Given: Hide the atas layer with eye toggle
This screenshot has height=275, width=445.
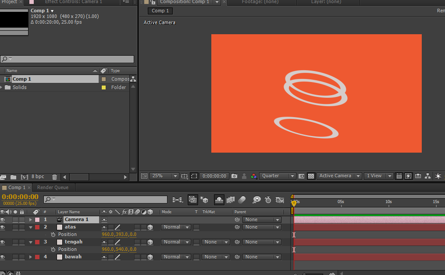Looking at the screenshot, I should (3, 227).
